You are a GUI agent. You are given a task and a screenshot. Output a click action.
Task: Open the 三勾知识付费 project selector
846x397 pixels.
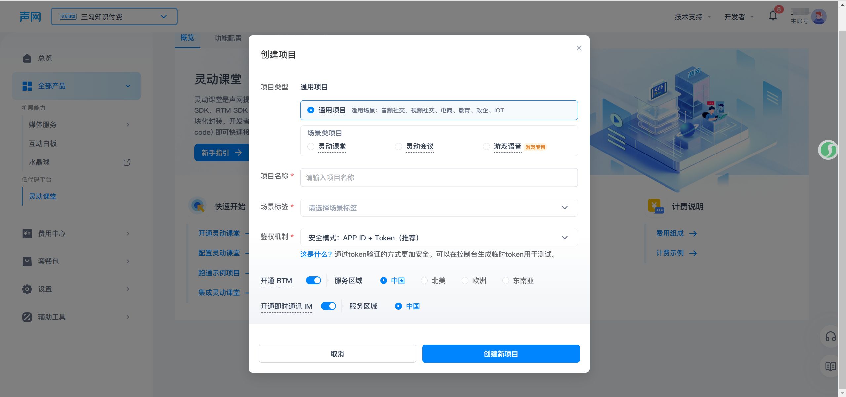coord(114,17)
